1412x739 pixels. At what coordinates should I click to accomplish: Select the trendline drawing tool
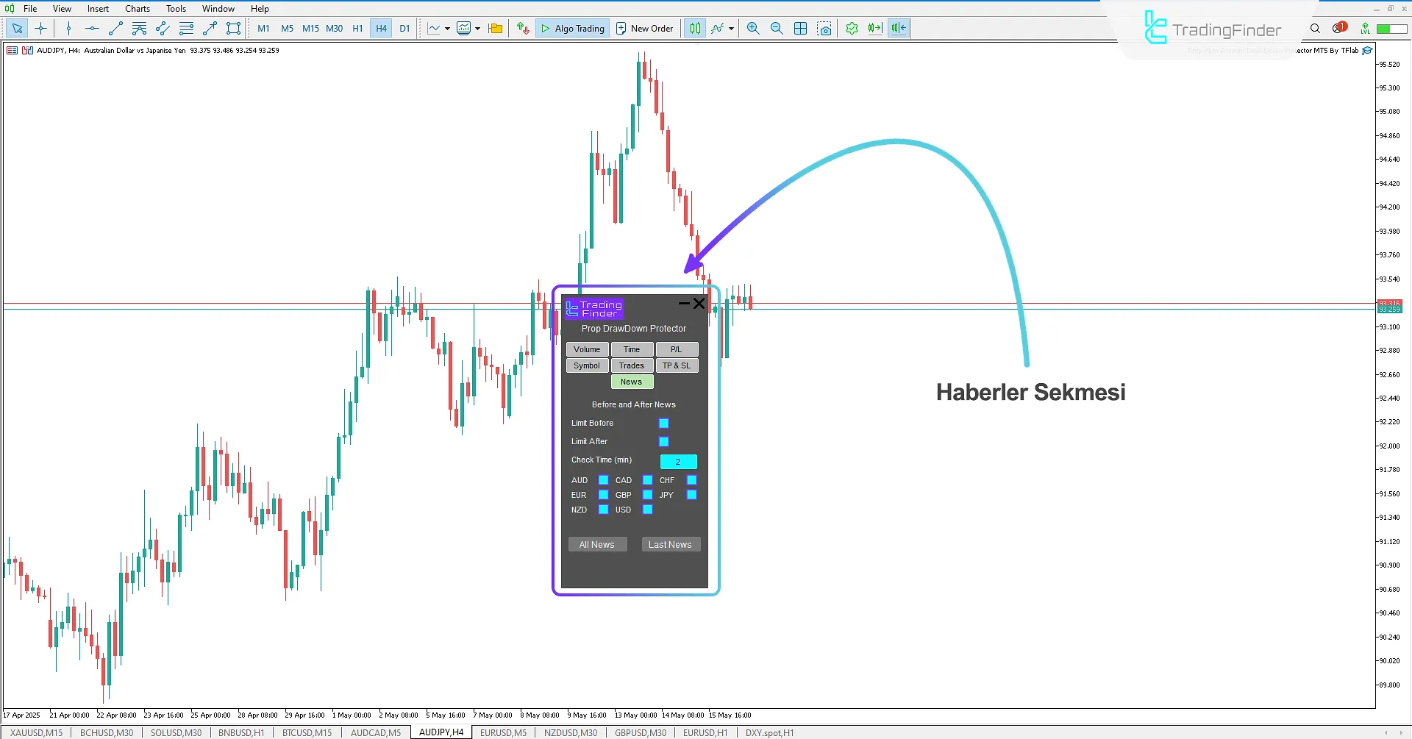(115, 29)
